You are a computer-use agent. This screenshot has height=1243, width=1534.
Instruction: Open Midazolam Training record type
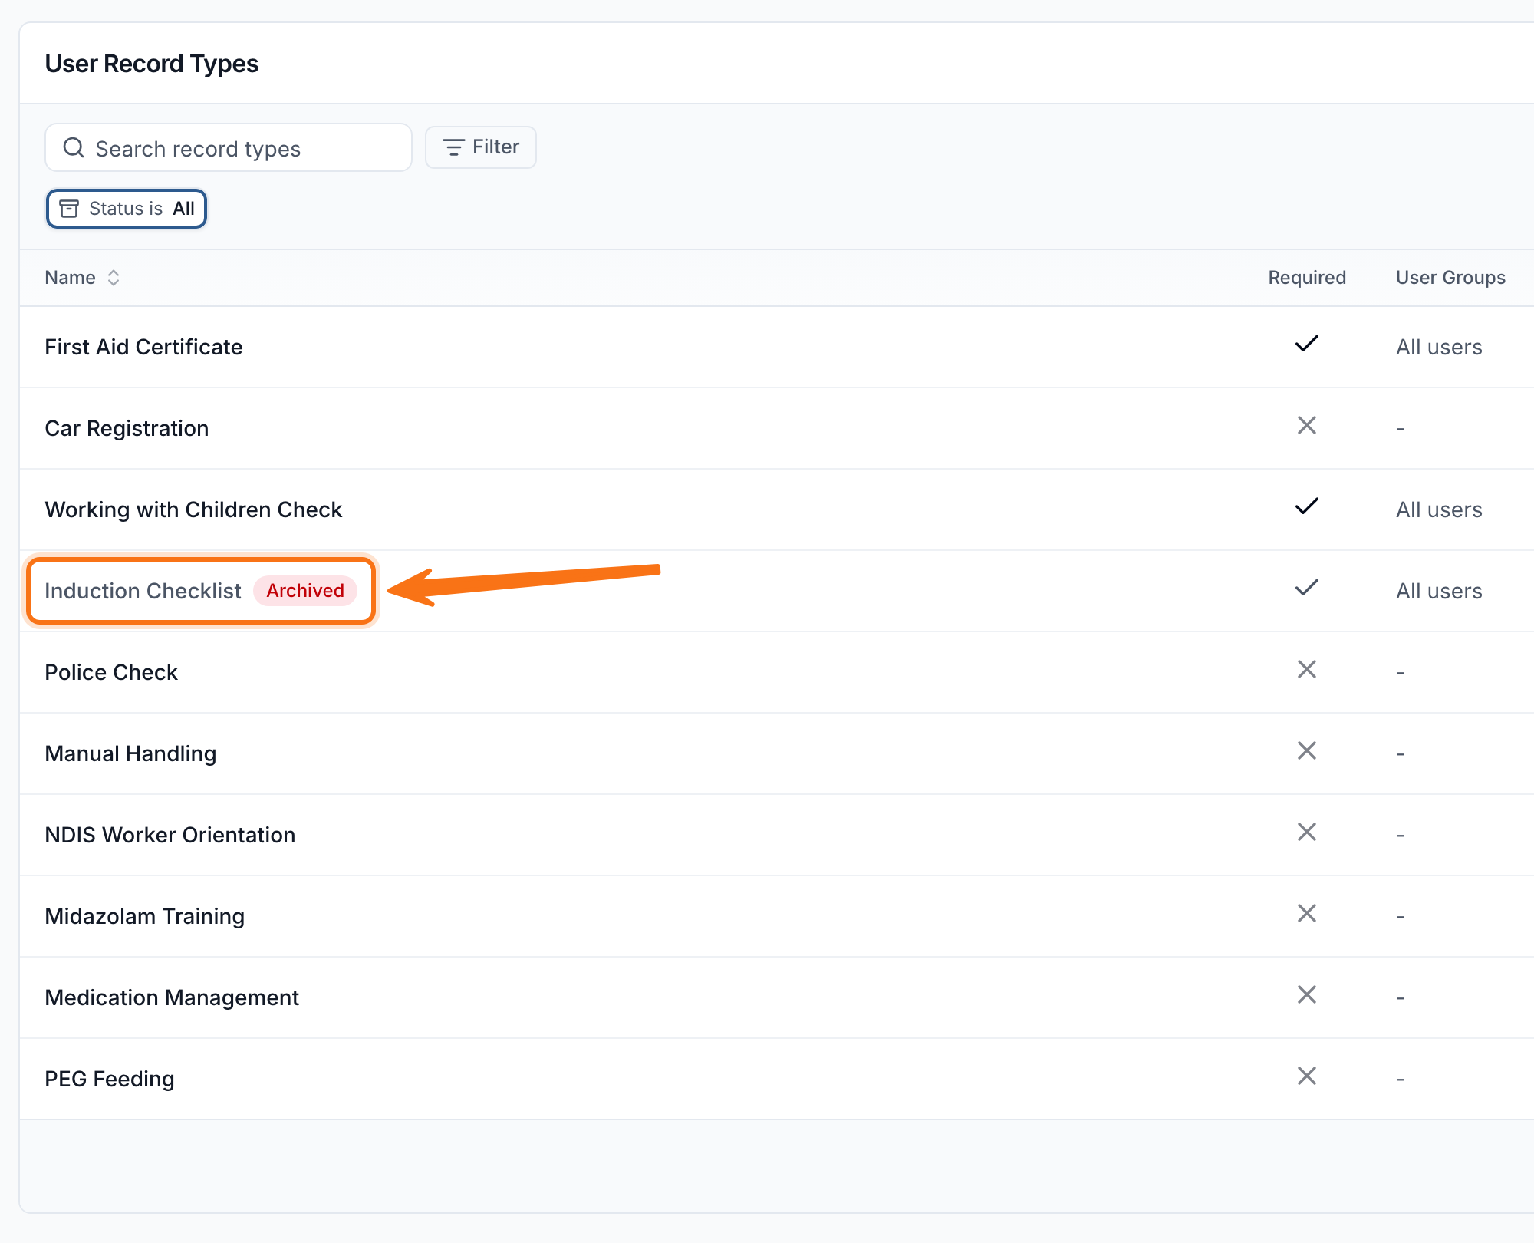(x=145, y=916)
